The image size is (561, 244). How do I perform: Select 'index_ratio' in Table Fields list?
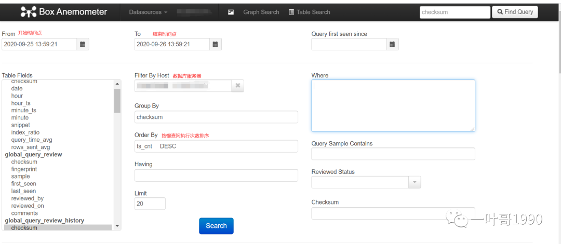(25, 132)
